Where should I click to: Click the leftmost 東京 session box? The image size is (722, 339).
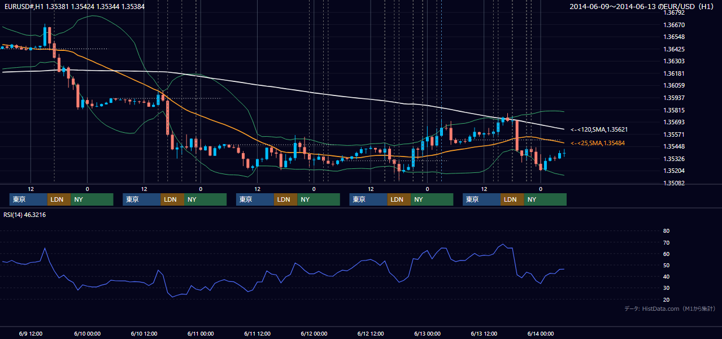28,199
